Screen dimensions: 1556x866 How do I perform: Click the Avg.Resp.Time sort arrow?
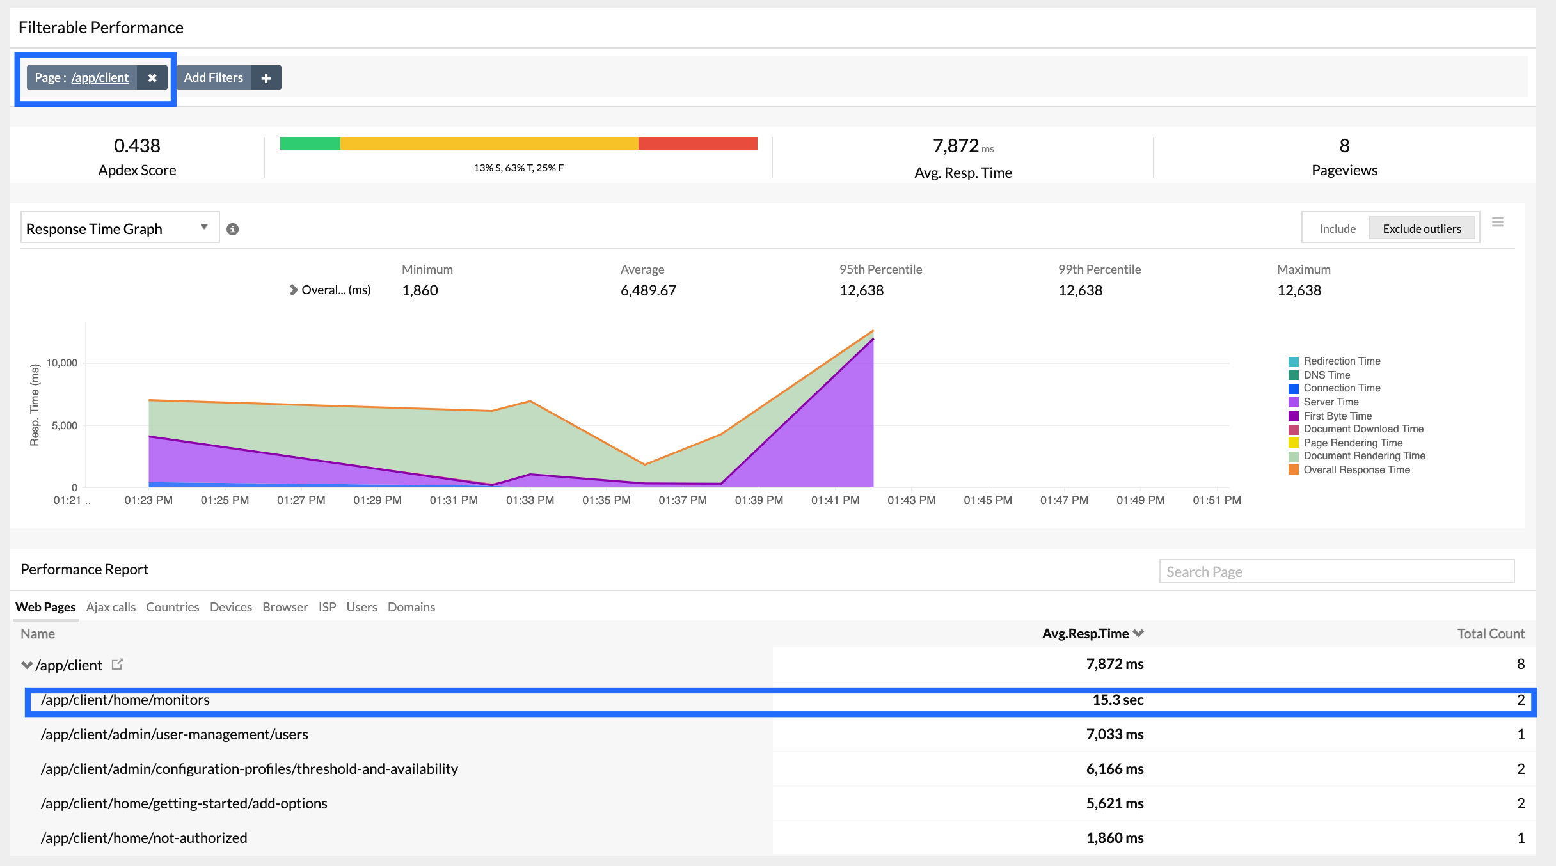click(1138, 633)
